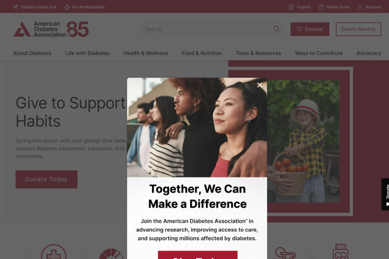Close the donation popup with the X
Viewport: 389px width, 259px height.
pos(260,85)
